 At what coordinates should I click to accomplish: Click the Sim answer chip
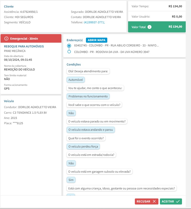(x=71, y=180)
